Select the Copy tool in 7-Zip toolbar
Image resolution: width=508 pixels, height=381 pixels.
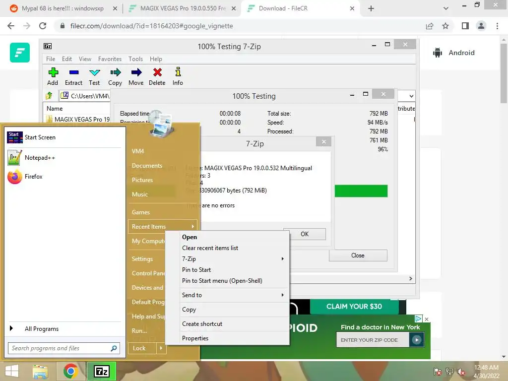115,77
